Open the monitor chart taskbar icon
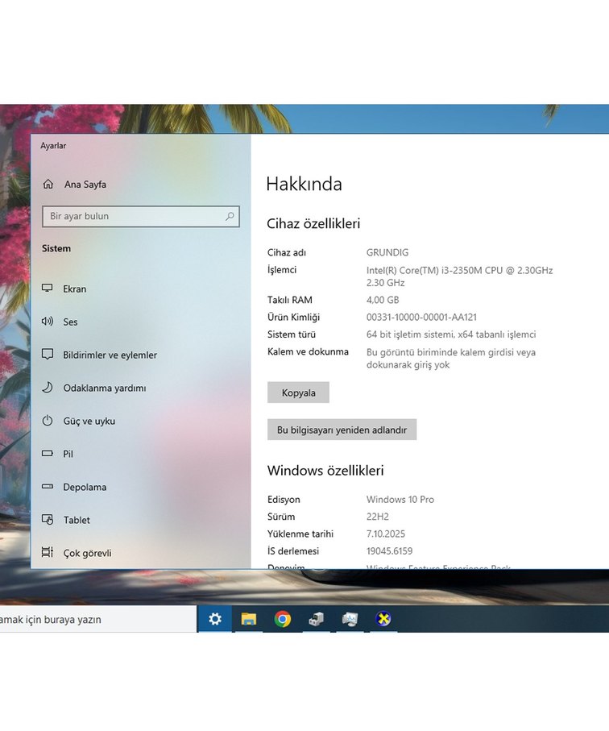Screen dimensions: 609x731 [x=350, y=619]
